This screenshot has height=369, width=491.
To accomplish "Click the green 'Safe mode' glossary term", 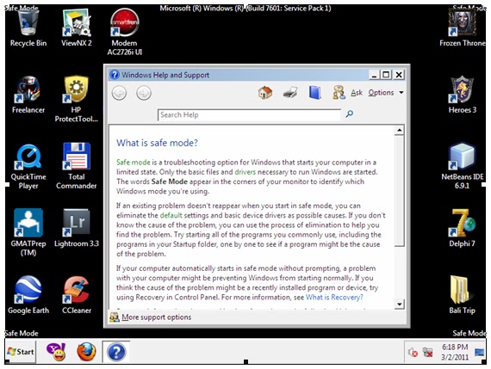I will (134, 163).
